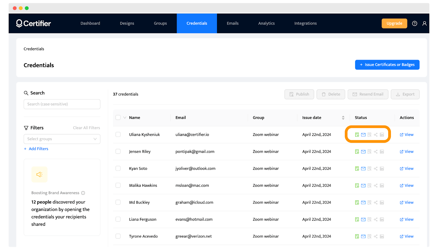The image size is (438, 250).
Task: Click the Upgrade button
Action: (394, 23)
